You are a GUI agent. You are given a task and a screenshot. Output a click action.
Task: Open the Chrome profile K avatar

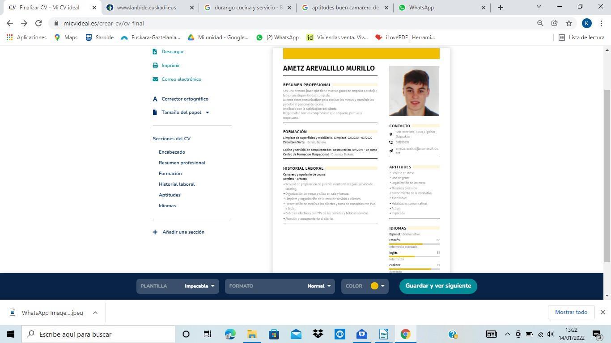[x=587, y=23]
